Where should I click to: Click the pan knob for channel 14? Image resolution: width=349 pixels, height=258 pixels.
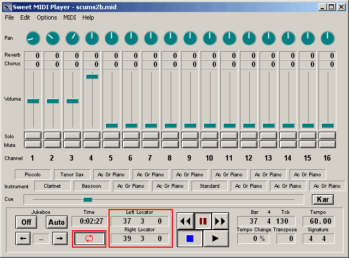pyautogui.click(x=288, y=38)
